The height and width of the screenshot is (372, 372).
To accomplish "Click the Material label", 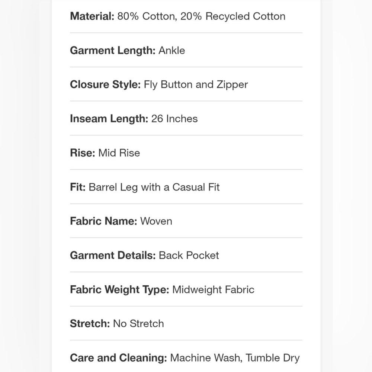I will (x=92, y=16).
